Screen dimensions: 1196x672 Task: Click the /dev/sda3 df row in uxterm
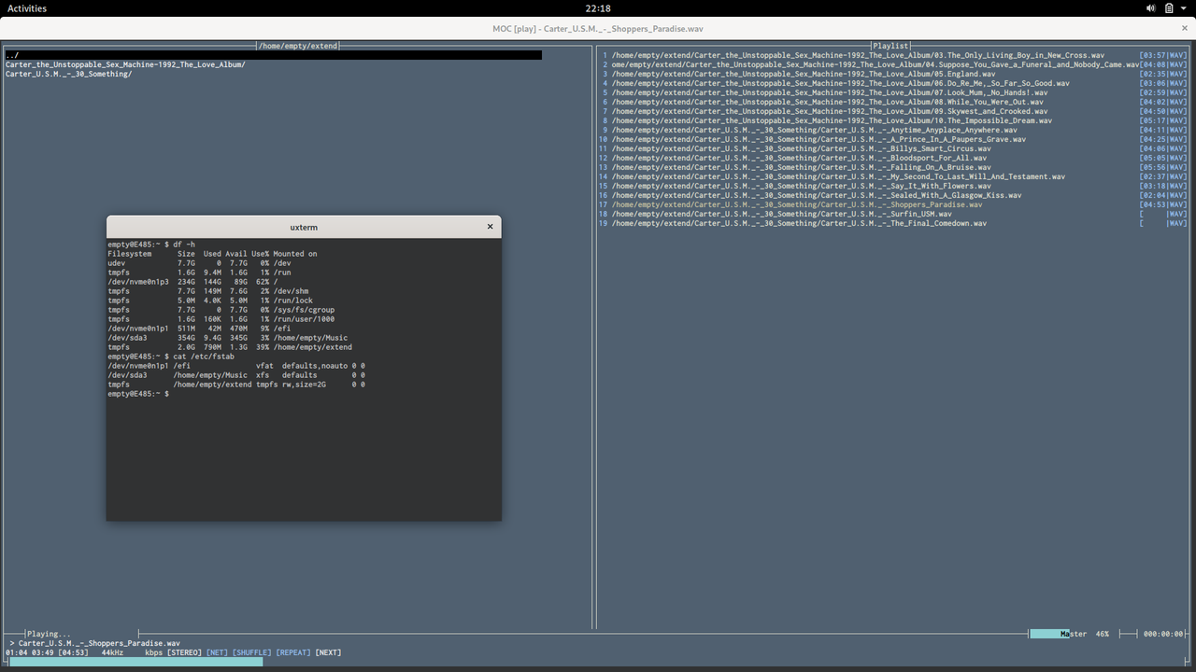[227, 338]
